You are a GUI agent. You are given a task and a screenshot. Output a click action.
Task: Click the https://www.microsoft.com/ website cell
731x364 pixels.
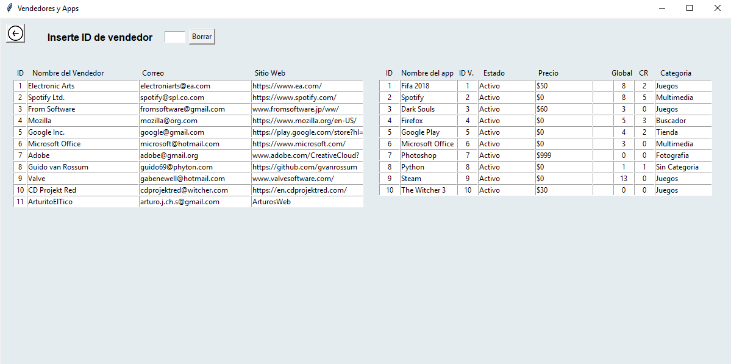pos(307,143)
